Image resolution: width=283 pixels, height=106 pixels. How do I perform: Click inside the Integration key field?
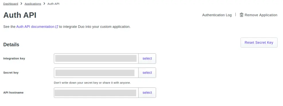pyautogui.click(x=96, y=58)
